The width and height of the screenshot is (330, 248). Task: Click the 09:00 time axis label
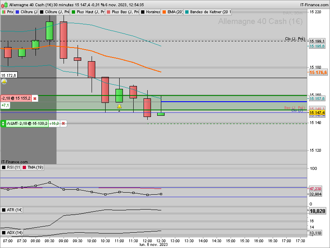[64, 241]
